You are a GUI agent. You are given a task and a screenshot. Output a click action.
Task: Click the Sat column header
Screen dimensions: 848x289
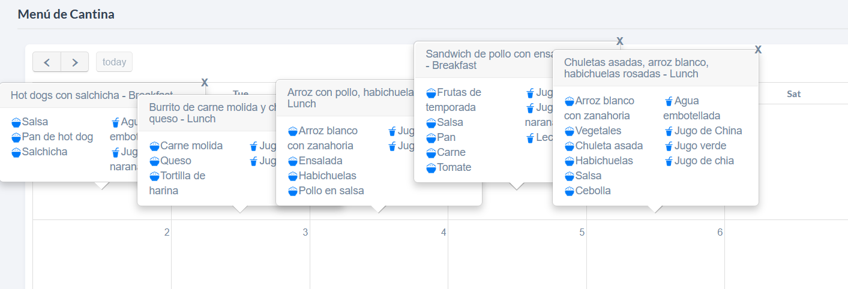coord(793,94)
